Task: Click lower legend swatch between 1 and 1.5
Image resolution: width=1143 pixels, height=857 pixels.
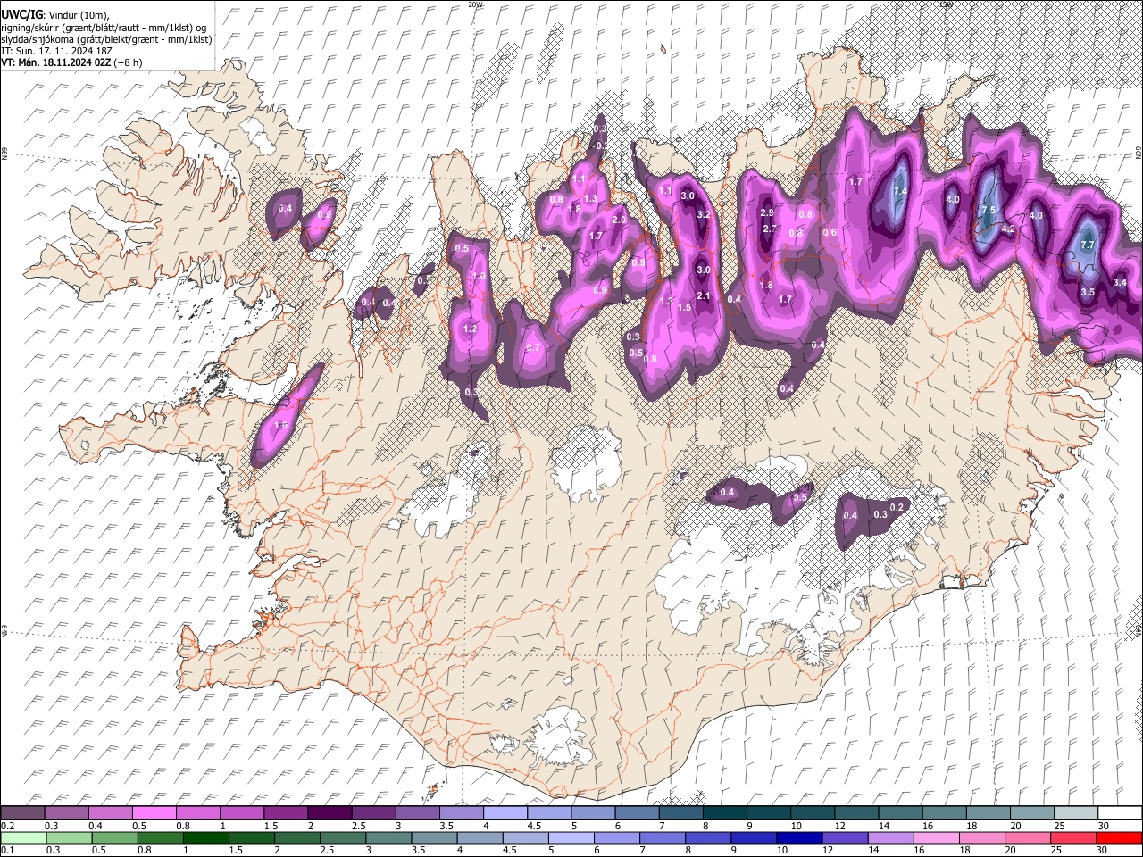Action: pyautogui.click(x=207, y=837)
